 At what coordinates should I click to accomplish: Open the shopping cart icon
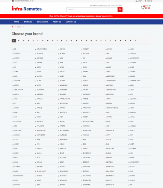tap(143, 8)
